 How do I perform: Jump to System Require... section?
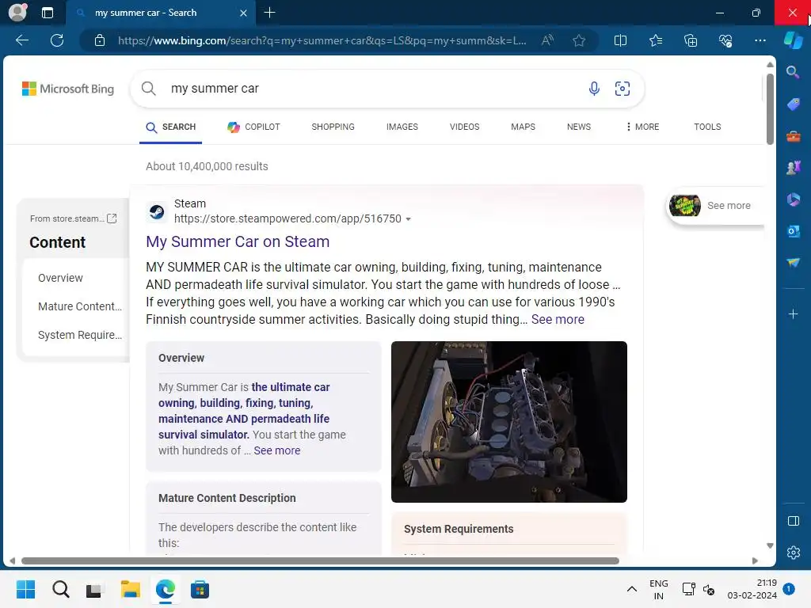tap(80, 335)
